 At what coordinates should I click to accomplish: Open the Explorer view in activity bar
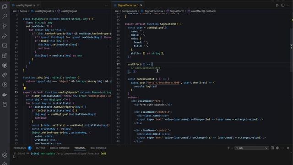click(5, 6)
